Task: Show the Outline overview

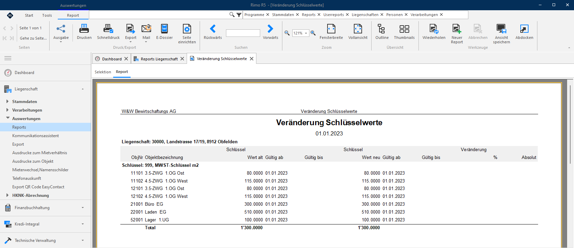Action: (382, 32)
